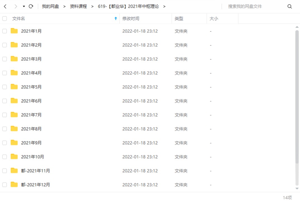Check the box for 2021年9月
300x203 pixels.
point(4,143)
